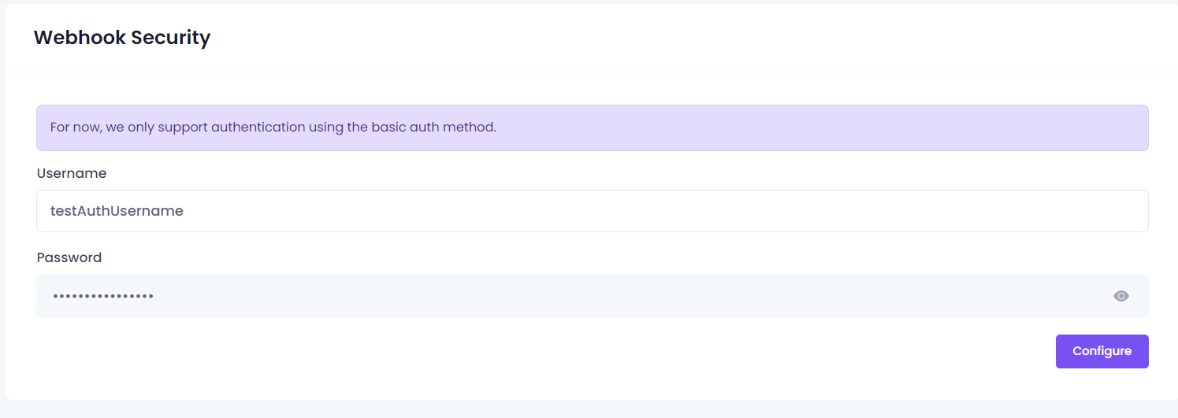
Task: Click the Password label
Action: point(69,257)
